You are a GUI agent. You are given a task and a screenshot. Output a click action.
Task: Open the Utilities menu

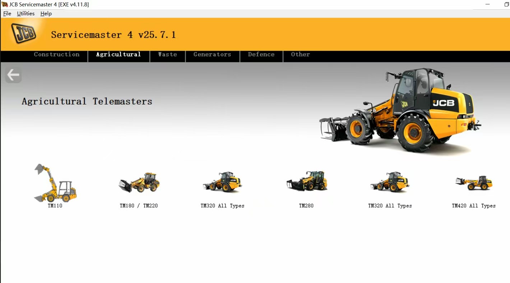point(26,14)
